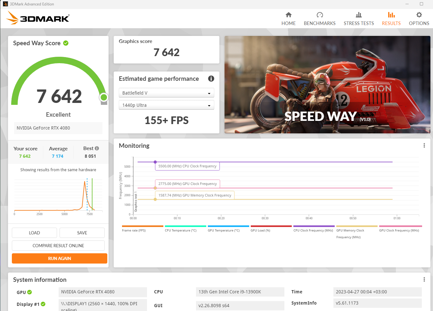Toggle the CPU Clock Frequency (MHz) legend series
Viewport: 433px width, 311px height.
click(x=314, y=229)
